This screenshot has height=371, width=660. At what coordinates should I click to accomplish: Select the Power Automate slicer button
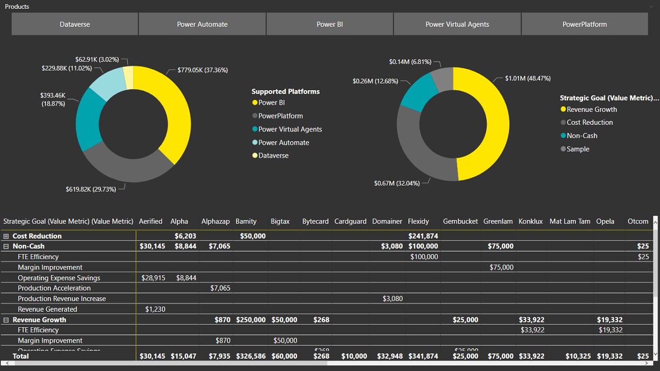[202, 24]
